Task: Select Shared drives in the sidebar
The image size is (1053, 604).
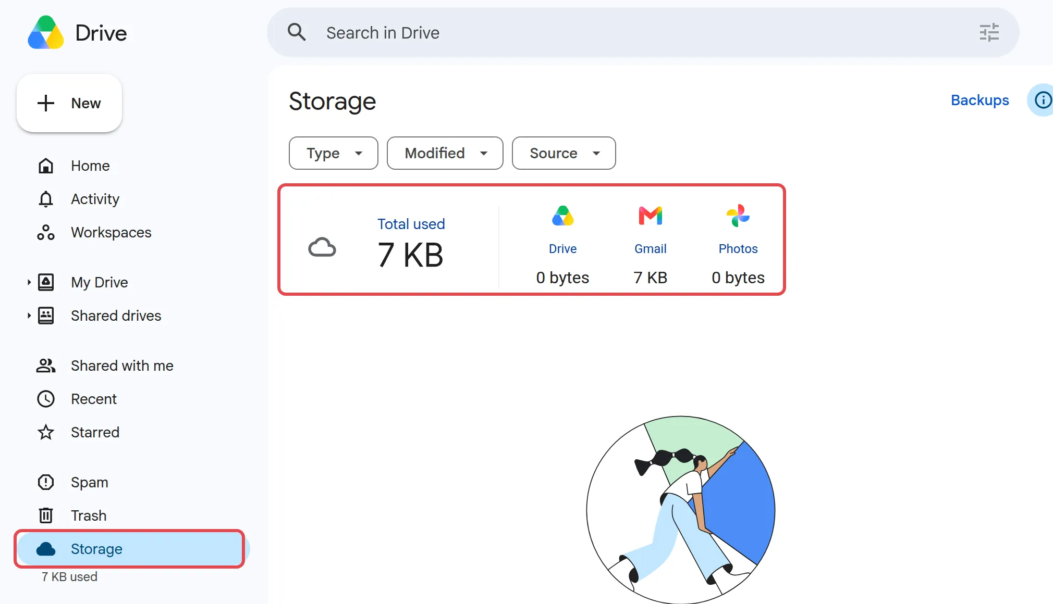Action: tap(132, 316)
